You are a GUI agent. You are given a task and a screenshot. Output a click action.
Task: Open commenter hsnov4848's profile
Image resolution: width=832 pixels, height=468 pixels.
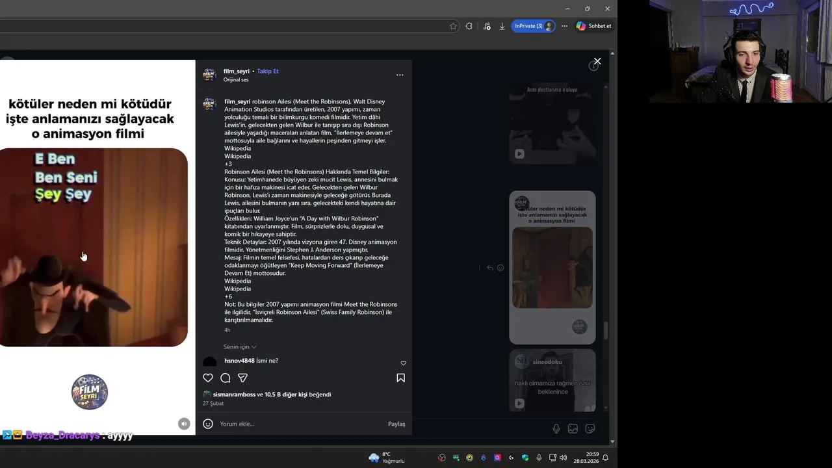(239, 361)
